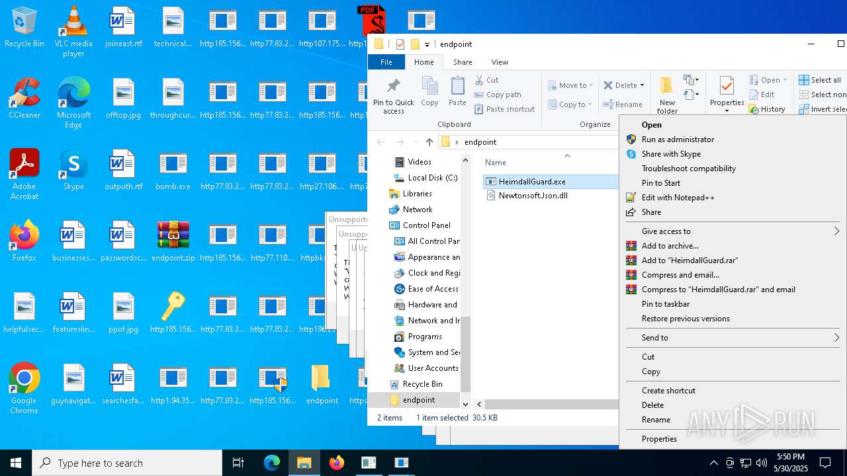
Task: Select VLC media player desktop icon
Action: 73,32
